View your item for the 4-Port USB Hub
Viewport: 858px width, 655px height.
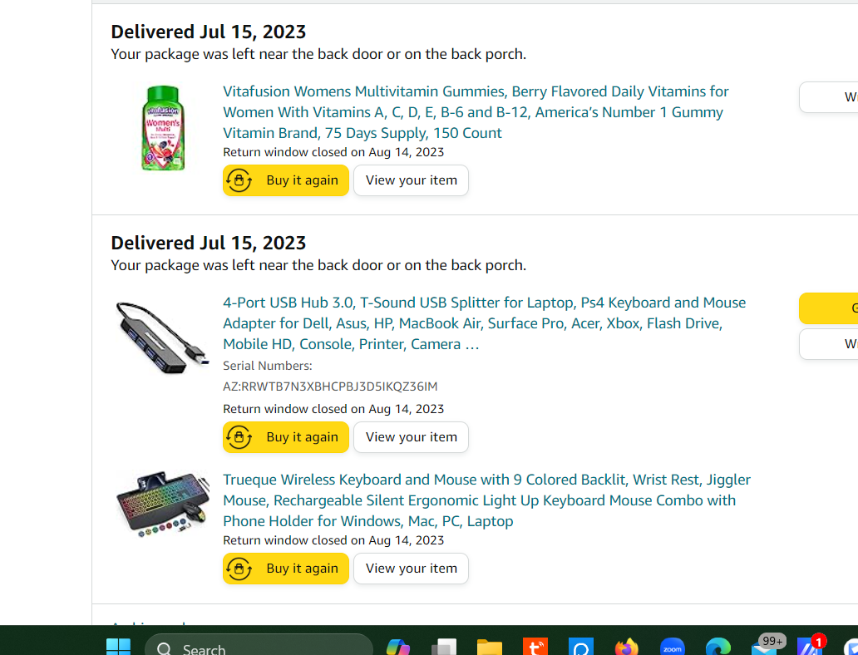tap(411, 436)
